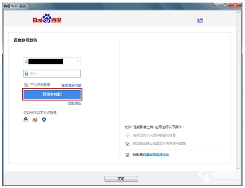Toggle 我同意 agreement checkbox

click(x=128, y=155)
